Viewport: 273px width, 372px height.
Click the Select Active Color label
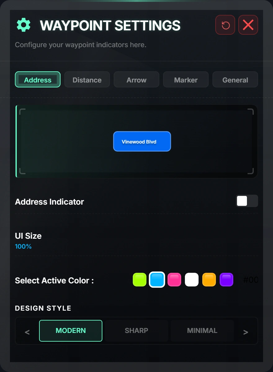point(54,281)
